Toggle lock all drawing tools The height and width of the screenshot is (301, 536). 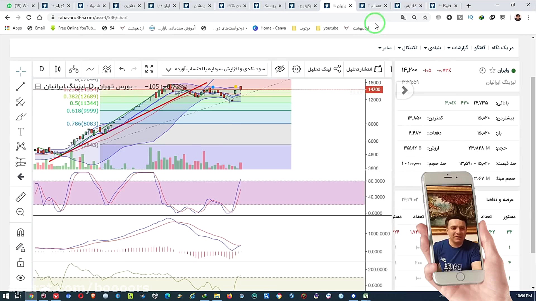(x=20, y=263)
